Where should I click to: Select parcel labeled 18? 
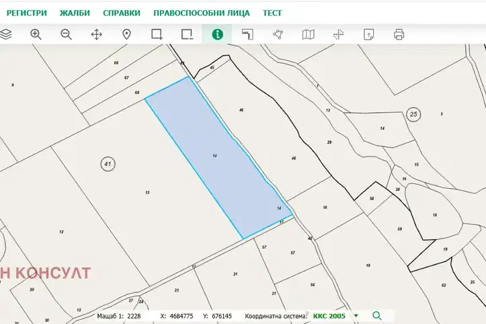click(x=435, y=215)
